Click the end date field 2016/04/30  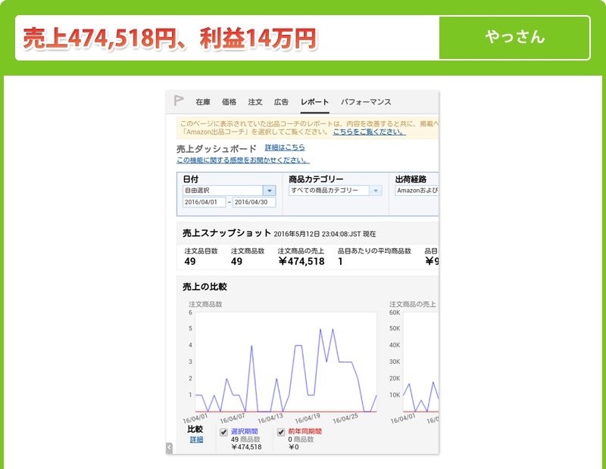tap(254, 203)
